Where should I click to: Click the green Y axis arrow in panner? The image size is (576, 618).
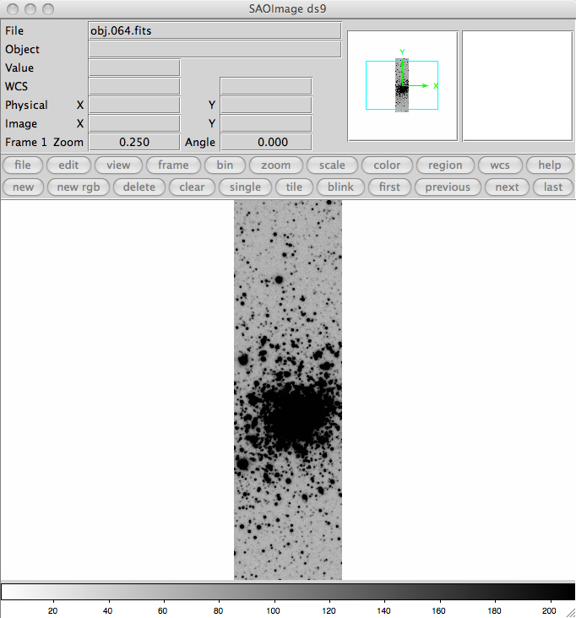[402, 73]
